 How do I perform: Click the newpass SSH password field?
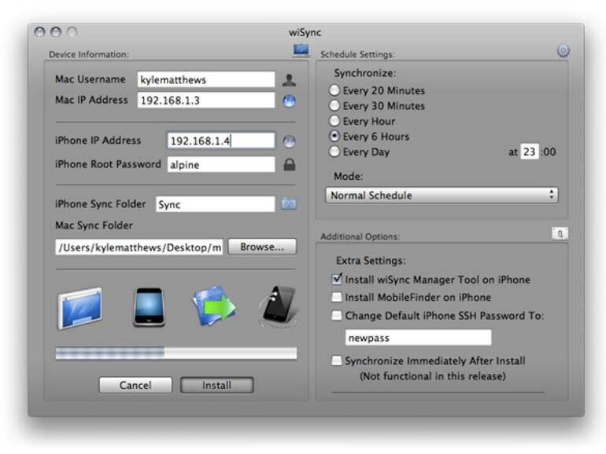coord(417,338)
